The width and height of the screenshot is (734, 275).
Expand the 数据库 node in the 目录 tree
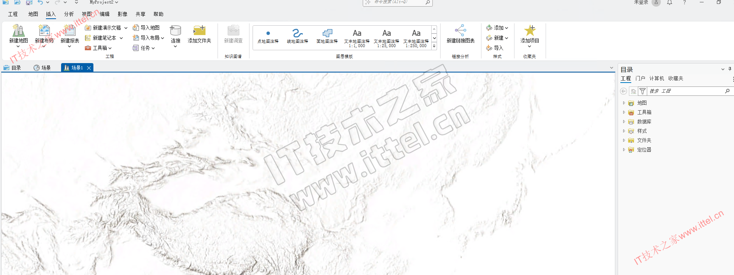click(624, 122)
